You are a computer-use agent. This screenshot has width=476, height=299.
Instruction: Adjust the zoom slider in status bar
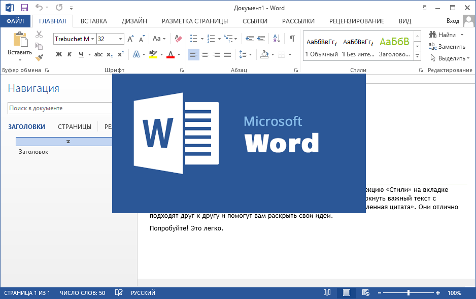coord(409,292)
